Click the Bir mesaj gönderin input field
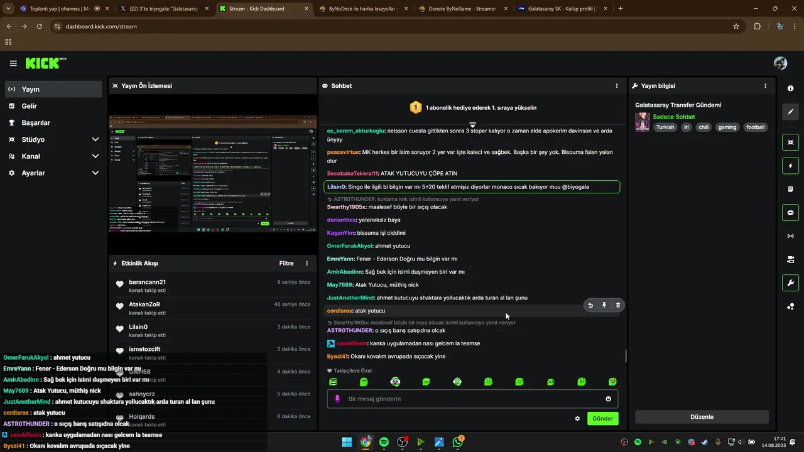 pos(472,399)
